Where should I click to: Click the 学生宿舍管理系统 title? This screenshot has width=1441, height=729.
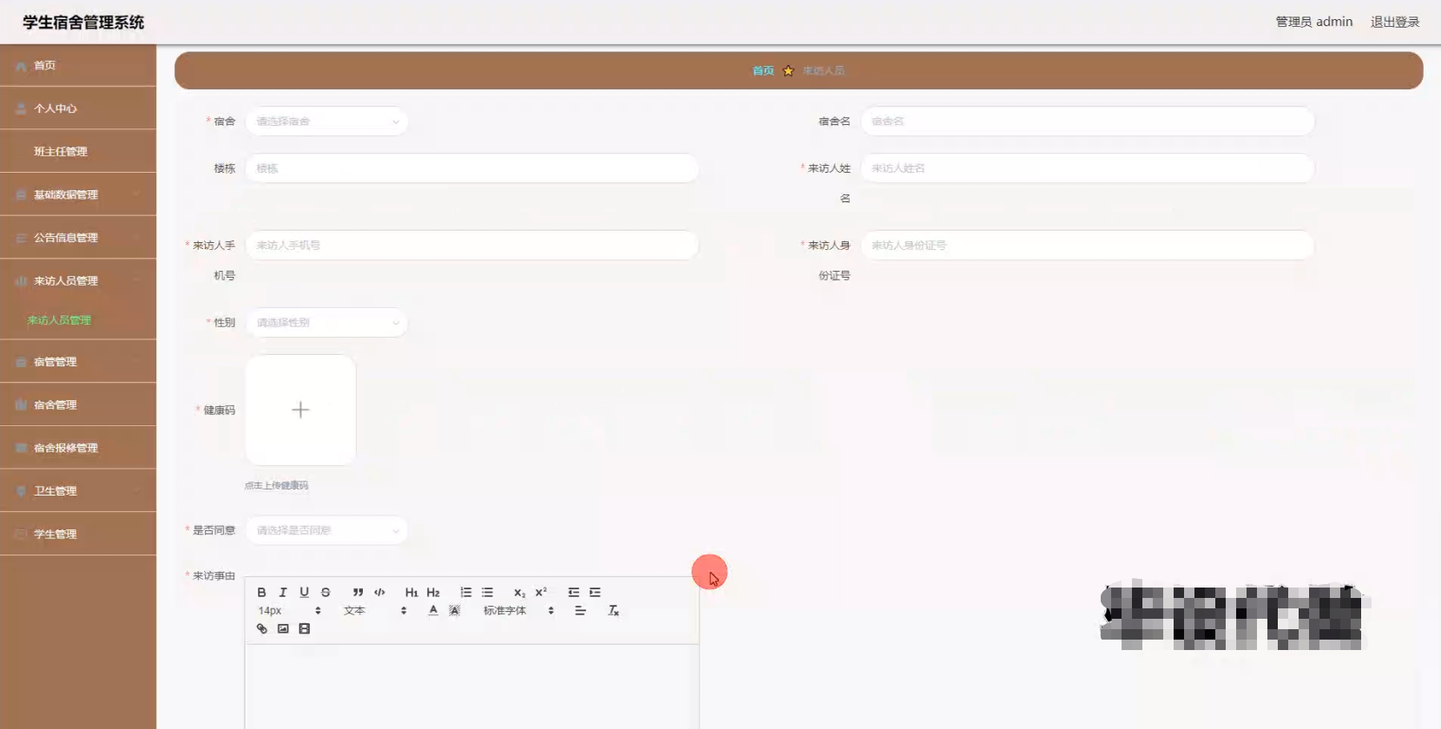pos(83,23)
